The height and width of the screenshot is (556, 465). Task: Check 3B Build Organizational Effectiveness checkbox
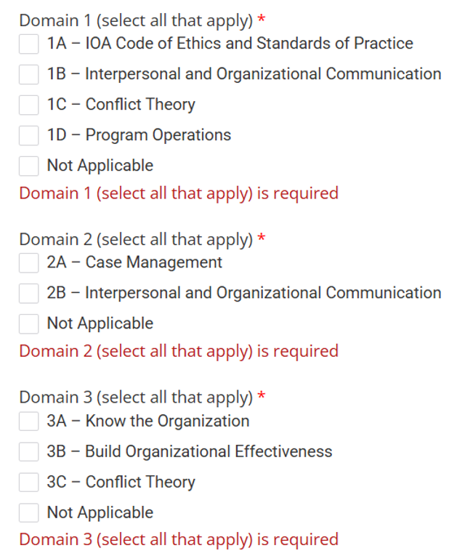28,451
